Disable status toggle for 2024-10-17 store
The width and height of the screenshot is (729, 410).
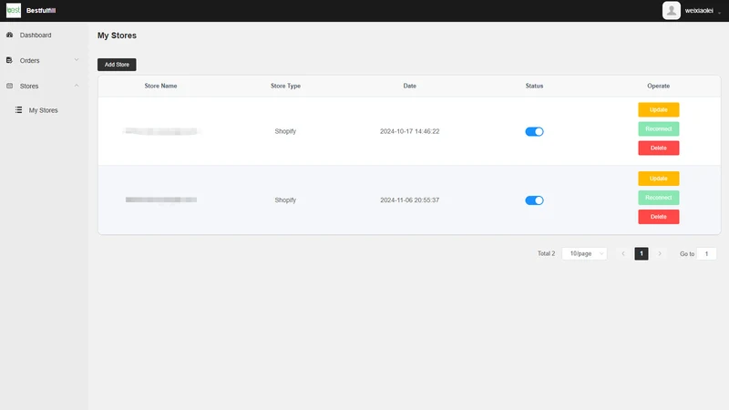534,131
